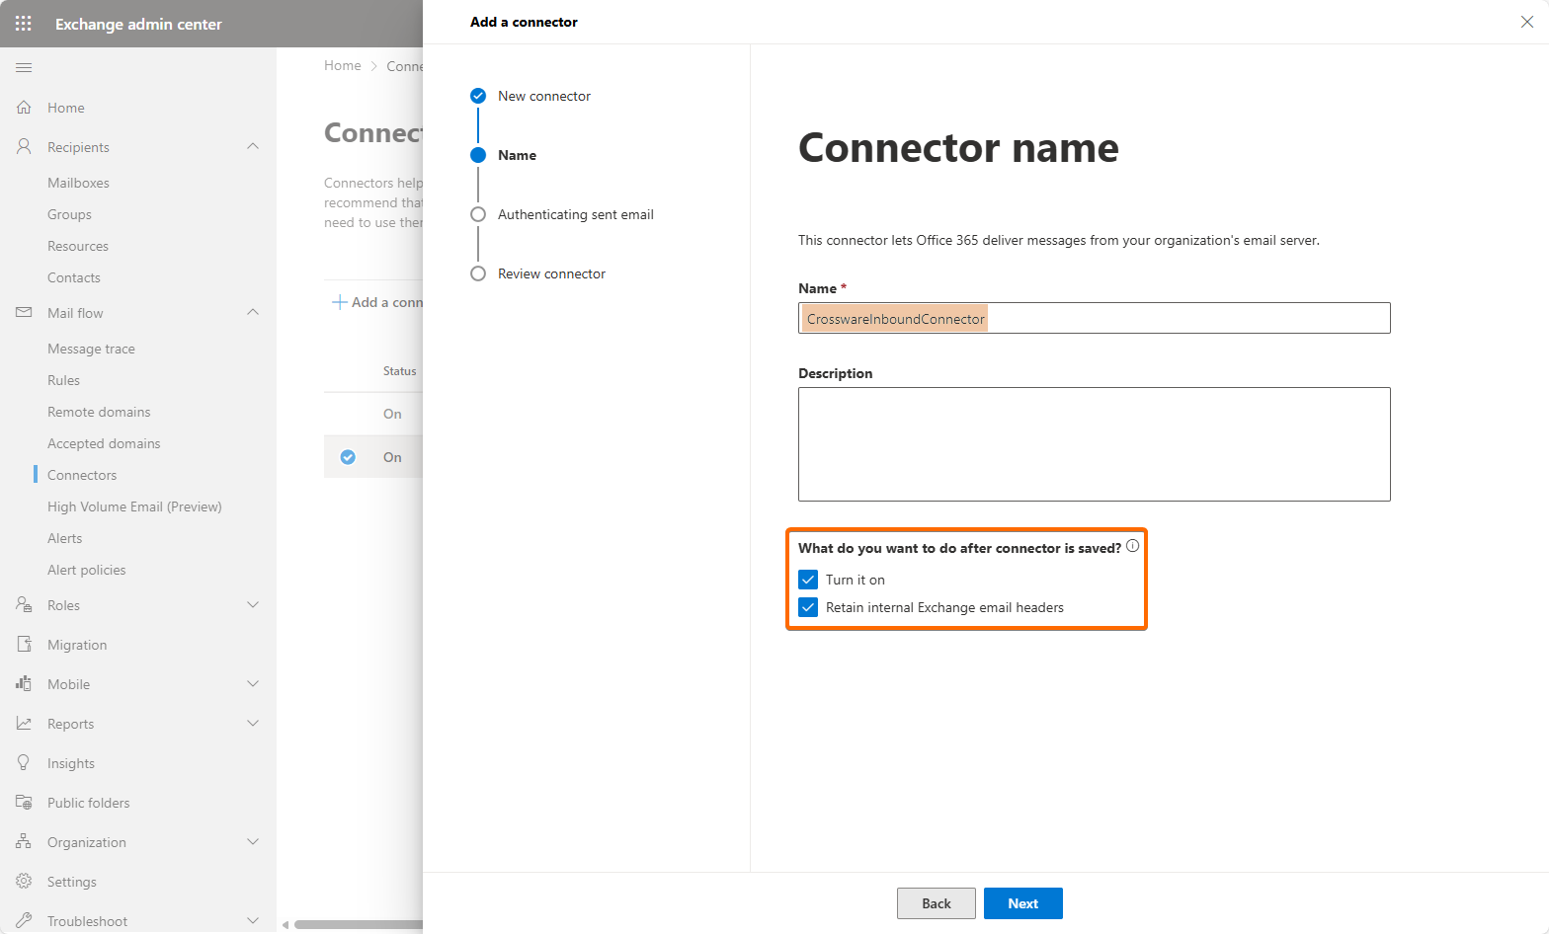
Task: Click the info icon beside connector saved question
Action: coord(1132,546)
